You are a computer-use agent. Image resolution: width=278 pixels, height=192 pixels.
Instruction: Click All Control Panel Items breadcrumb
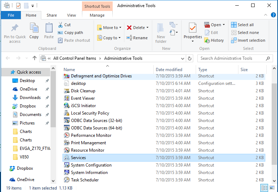75,58
